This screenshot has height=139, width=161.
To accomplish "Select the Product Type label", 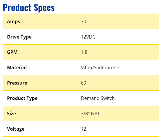I will 22,98.
